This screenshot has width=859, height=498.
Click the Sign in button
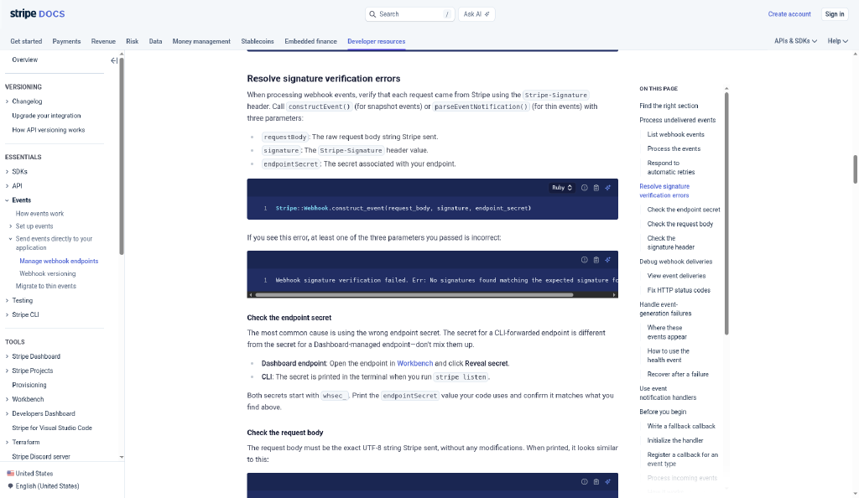pos(835,14)
